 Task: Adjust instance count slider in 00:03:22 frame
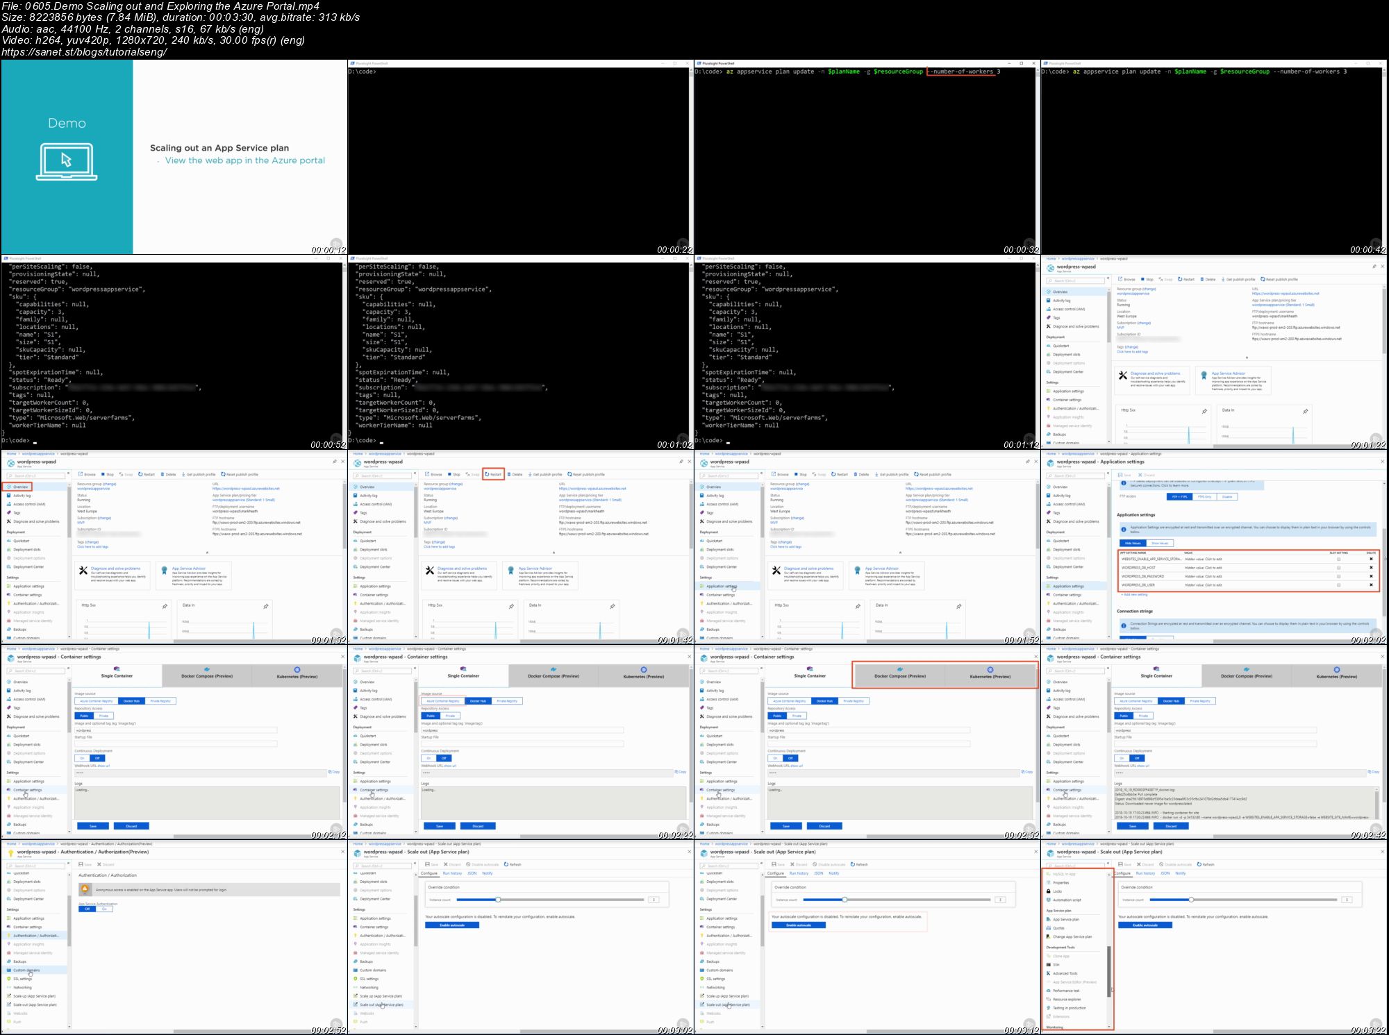[x=1191, y=900]
